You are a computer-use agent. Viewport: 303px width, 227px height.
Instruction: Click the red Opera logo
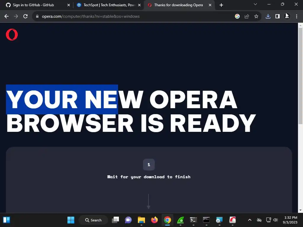[x=12, y=35]
